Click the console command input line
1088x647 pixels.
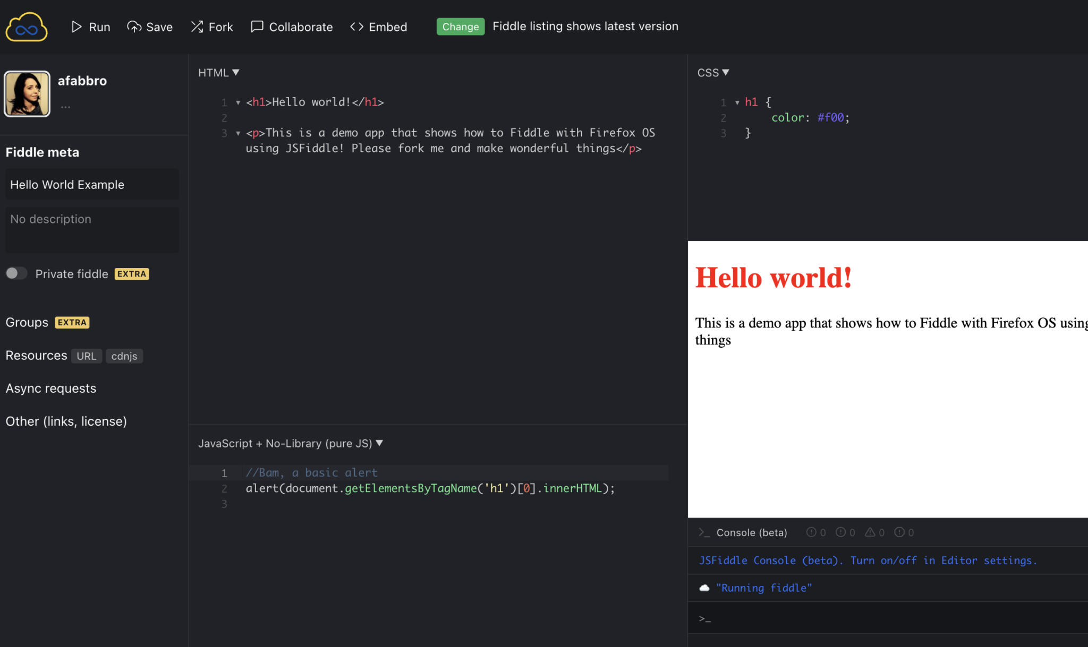[888, 618]
